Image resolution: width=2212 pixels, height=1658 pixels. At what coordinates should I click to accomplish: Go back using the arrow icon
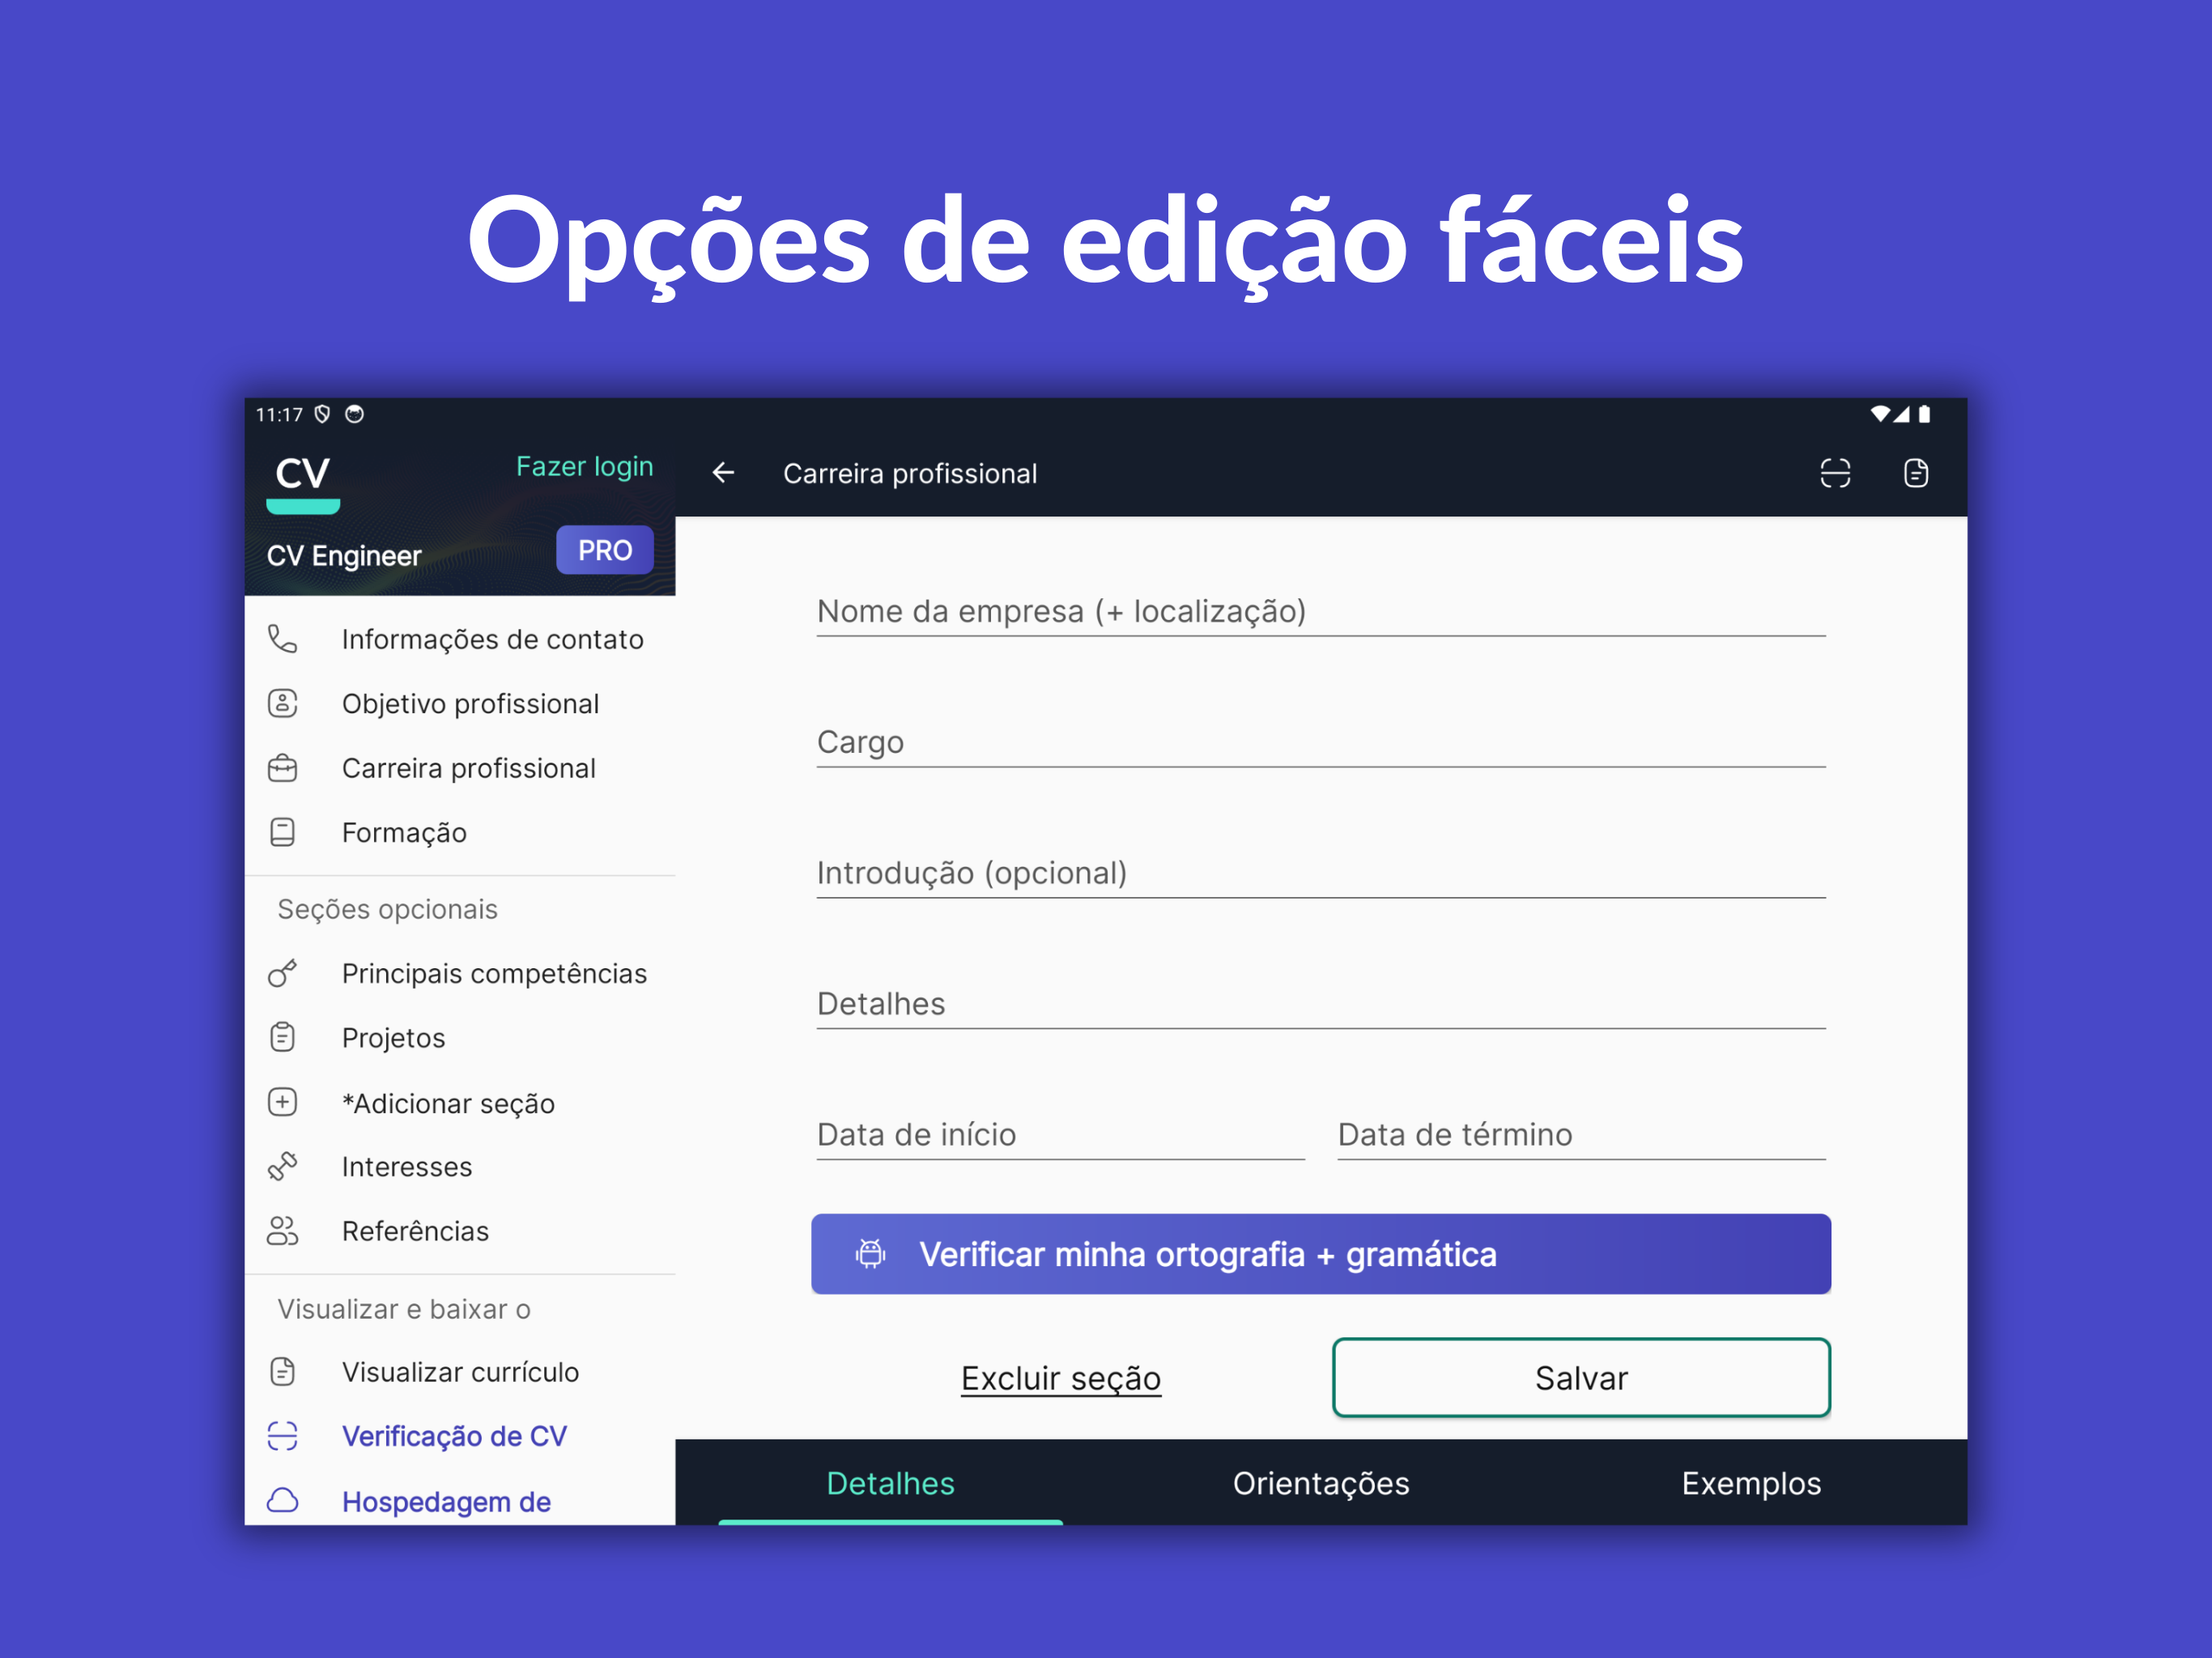tap(723, 473)
